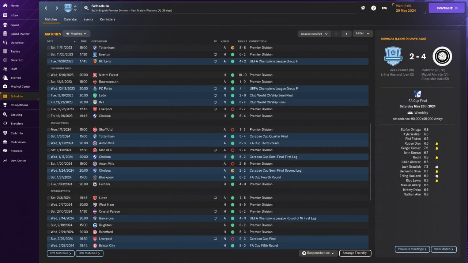
Task: Open the Season 2023/24 dropdown
Action: tap(314, 34)
